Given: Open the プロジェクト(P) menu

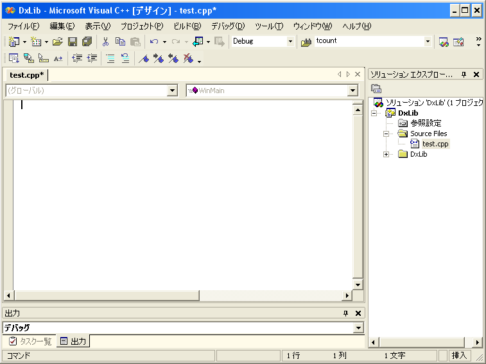Looking at the screenshot, I should (x=142, y=26).
